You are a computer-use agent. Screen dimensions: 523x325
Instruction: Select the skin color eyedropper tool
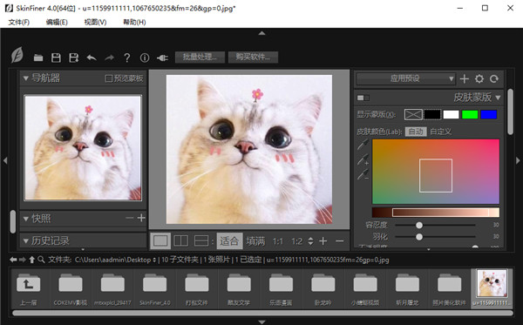click(x=363, y=145)
